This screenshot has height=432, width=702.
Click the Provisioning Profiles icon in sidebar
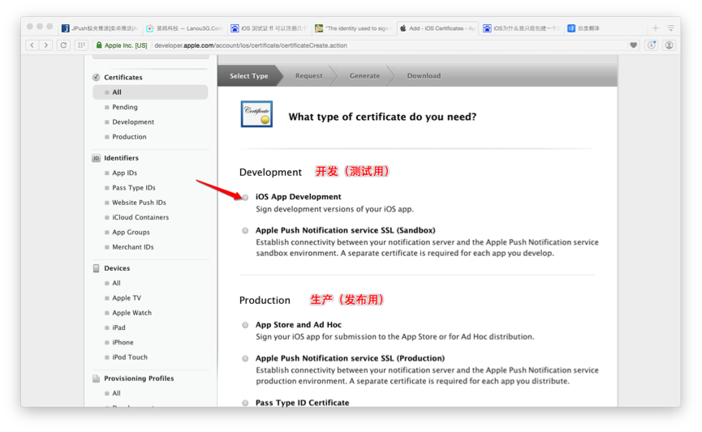97,379
